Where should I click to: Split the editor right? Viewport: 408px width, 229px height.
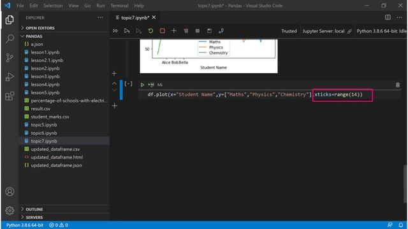tap(388, 17)
